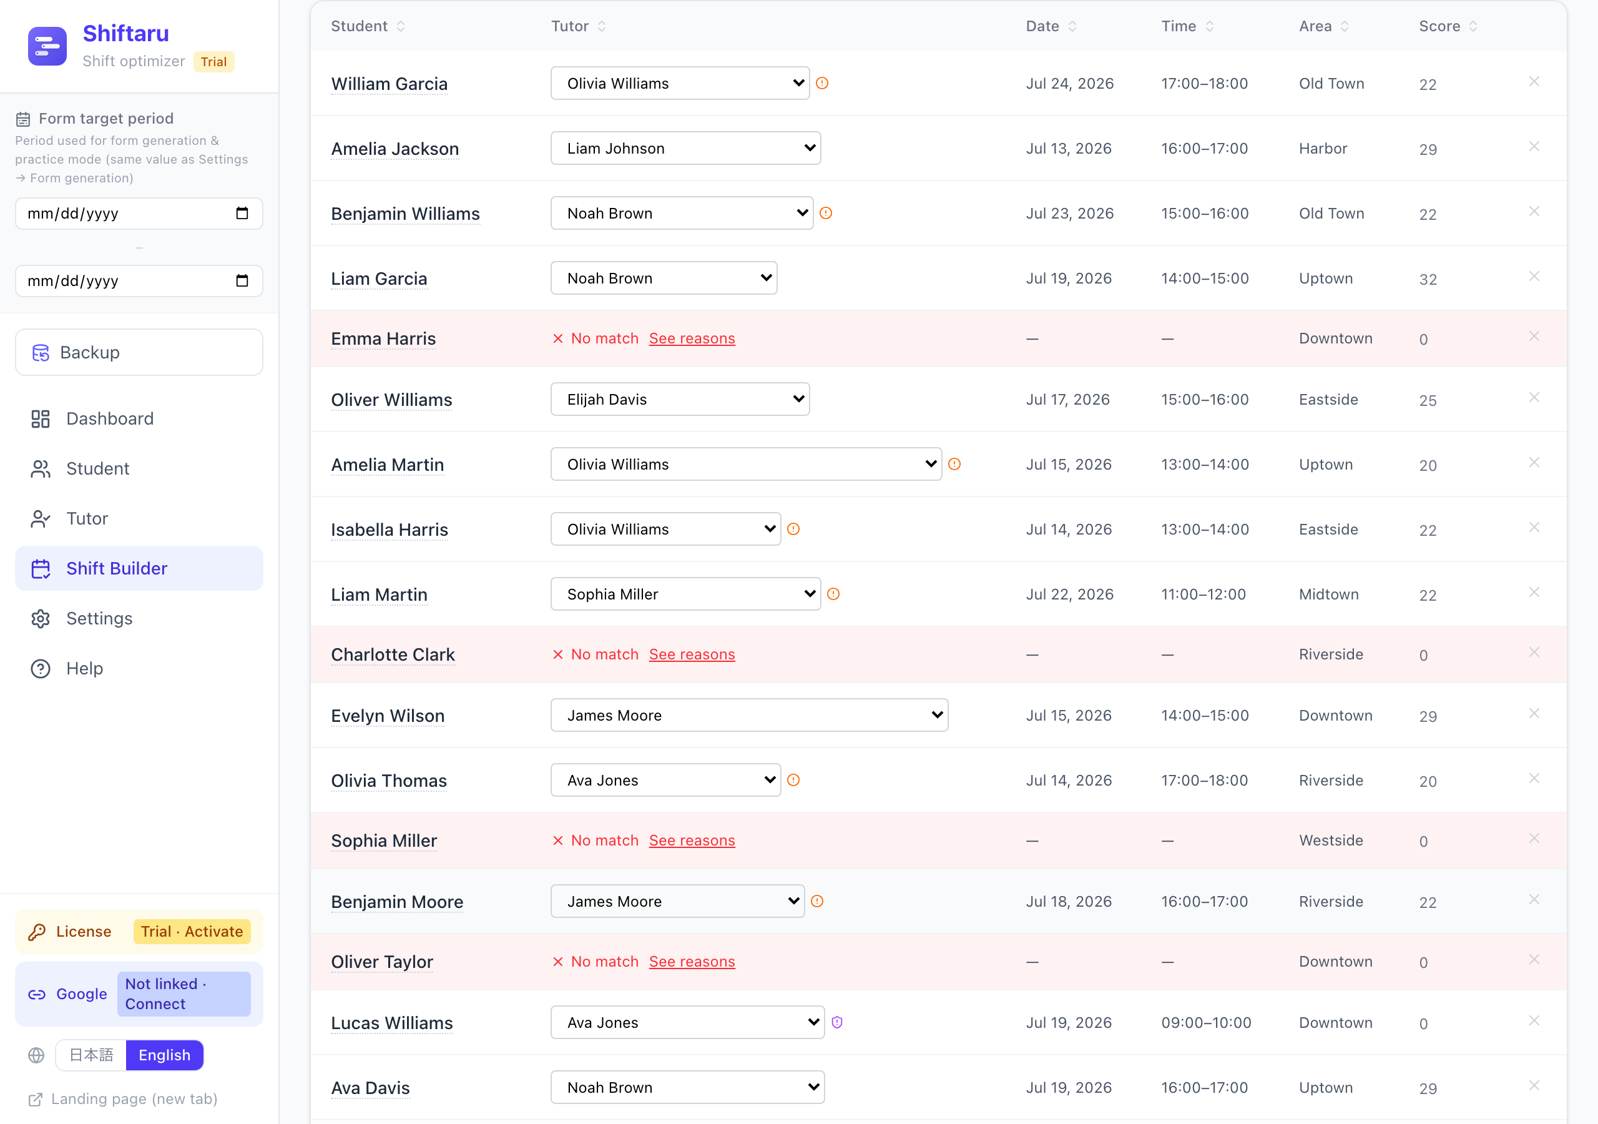The image size is (1598, 1124).
Task: See reasons for Emma Harris no match
Action: click(x=692, y=338)
